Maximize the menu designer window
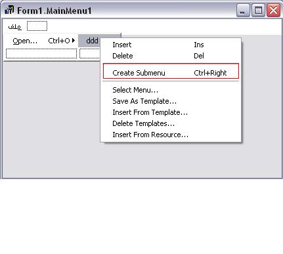 click(258, 11)
